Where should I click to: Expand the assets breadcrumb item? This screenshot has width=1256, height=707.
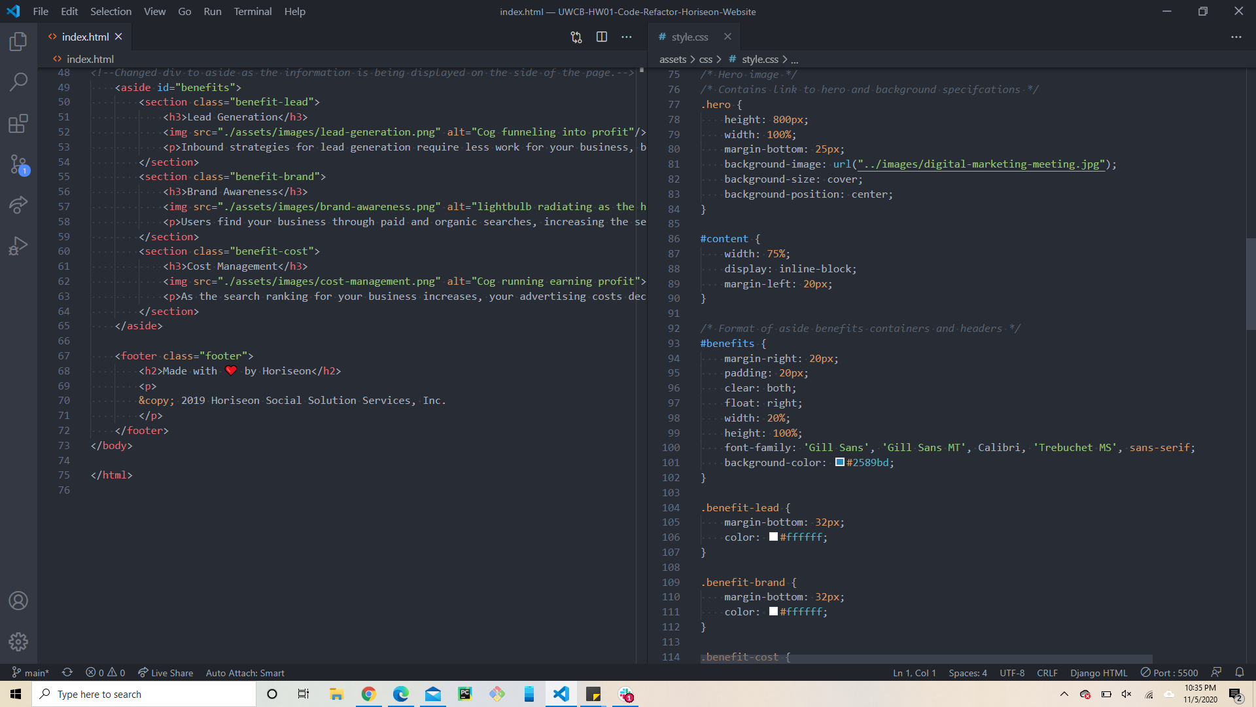pyautogui.click(x=672, y=59)
